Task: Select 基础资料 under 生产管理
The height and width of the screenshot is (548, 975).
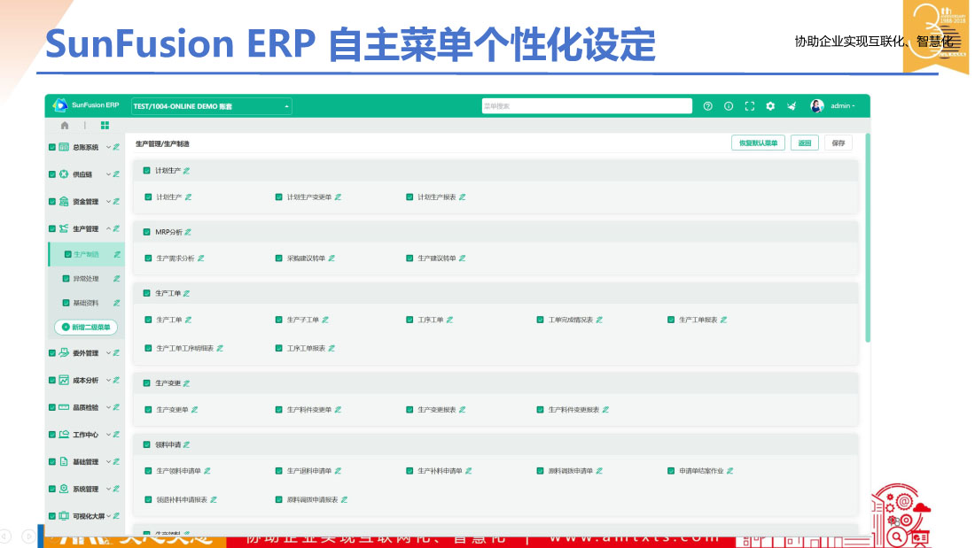Action: pos(85,303)
